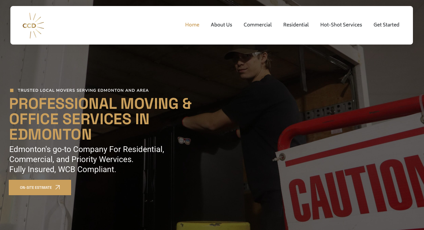Screen dimensions: 424x230
Task: Click the word EDMONTON in the gold headline
Action: pos(50,134)
